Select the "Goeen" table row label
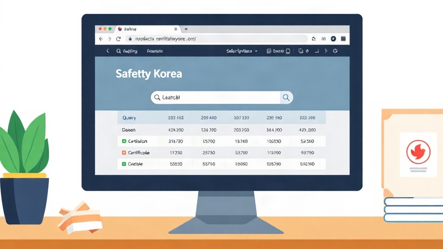The height and width of the screenshot is (249, 443). 128,130
